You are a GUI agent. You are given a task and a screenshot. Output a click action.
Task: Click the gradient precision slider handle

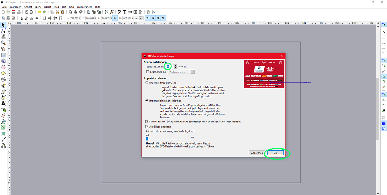(147, 139)
